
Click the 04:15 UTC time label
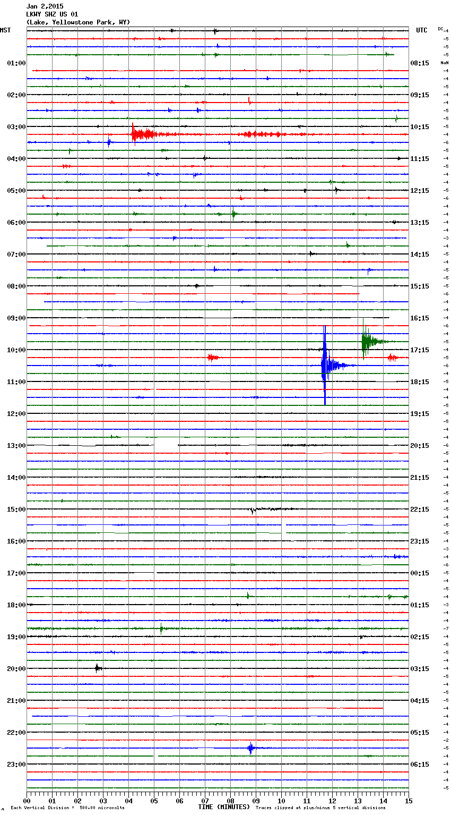(420, 701)
